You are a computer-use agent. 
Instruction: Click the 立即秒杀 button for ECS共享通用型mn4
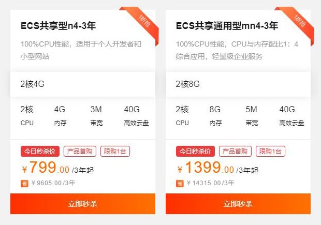click(238, 204)
